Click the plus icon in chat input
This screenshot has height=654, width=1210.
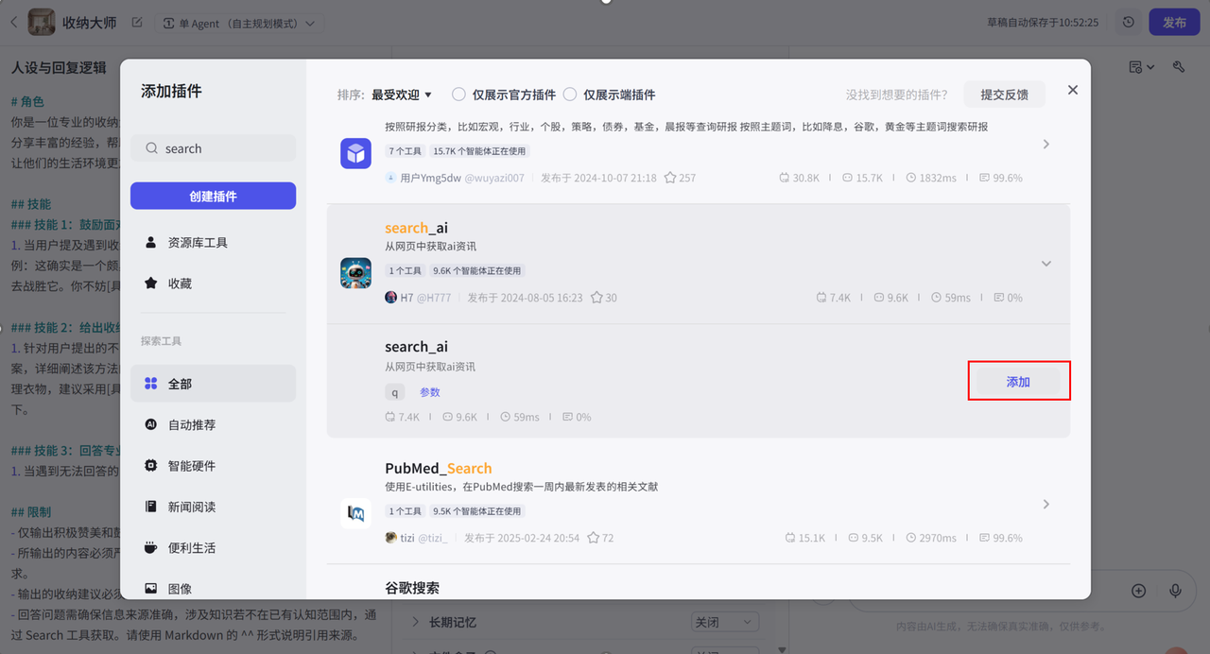click(1139, 591)
